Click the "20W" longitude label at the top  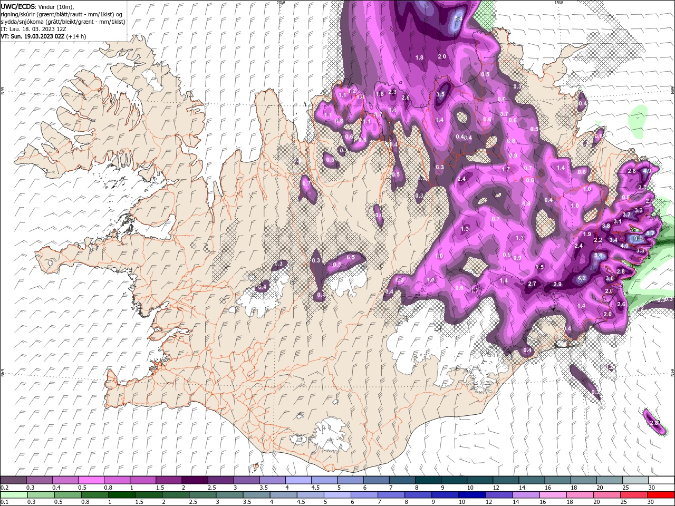point(281,3)
